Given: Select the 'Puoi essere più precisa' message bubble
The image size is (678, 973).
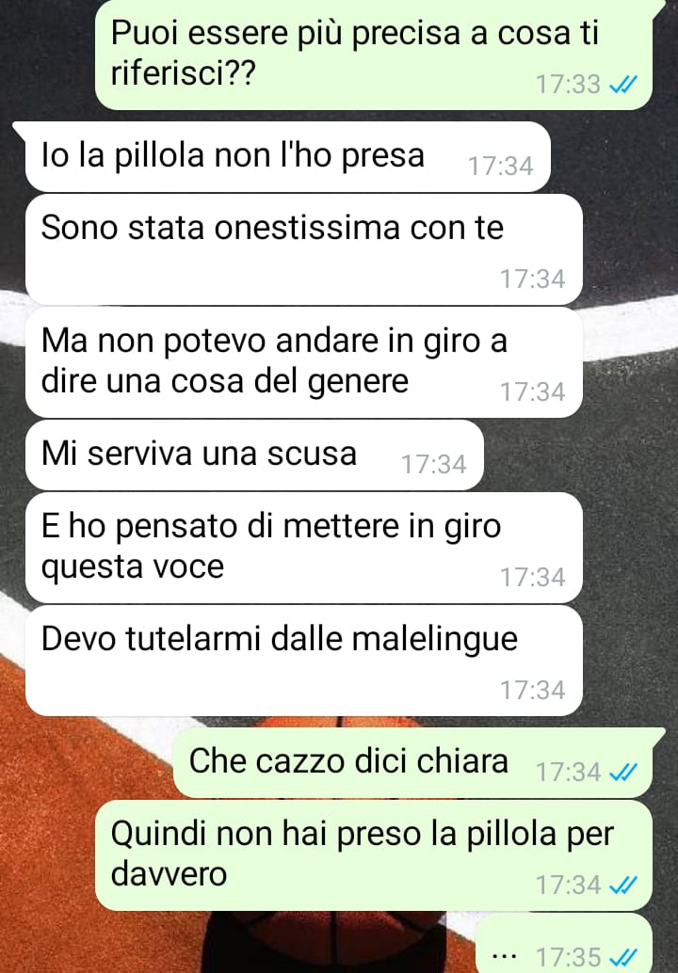Looking at the screenshot, I should (374, 55).
